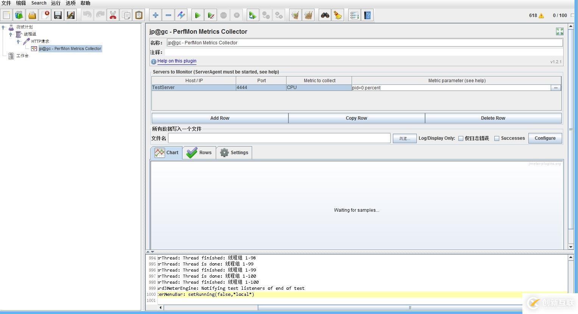Viewport: 578px width, 314px height.
Task: Open the Templates icon in toolbar
Action: click(x=19, y=15)
